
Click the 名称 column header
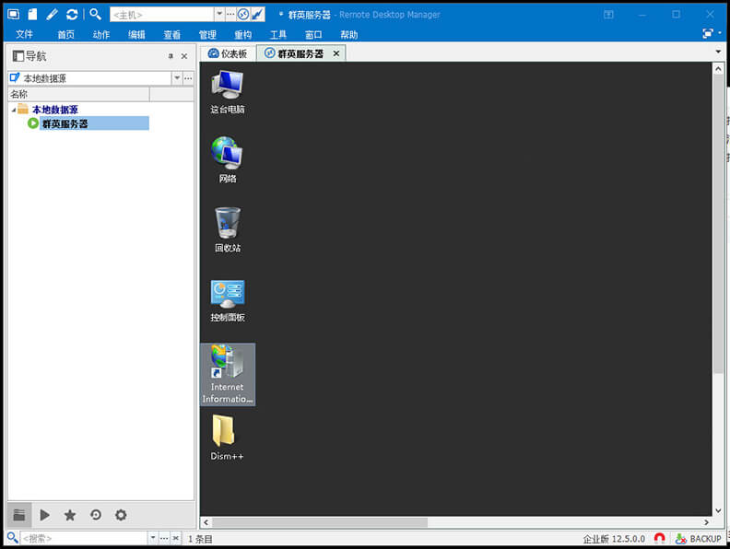point(78,95)
